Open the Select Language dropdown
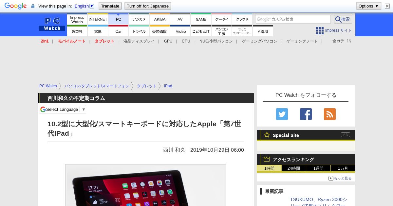Screen dimensions: 393x206 (63, 109)
